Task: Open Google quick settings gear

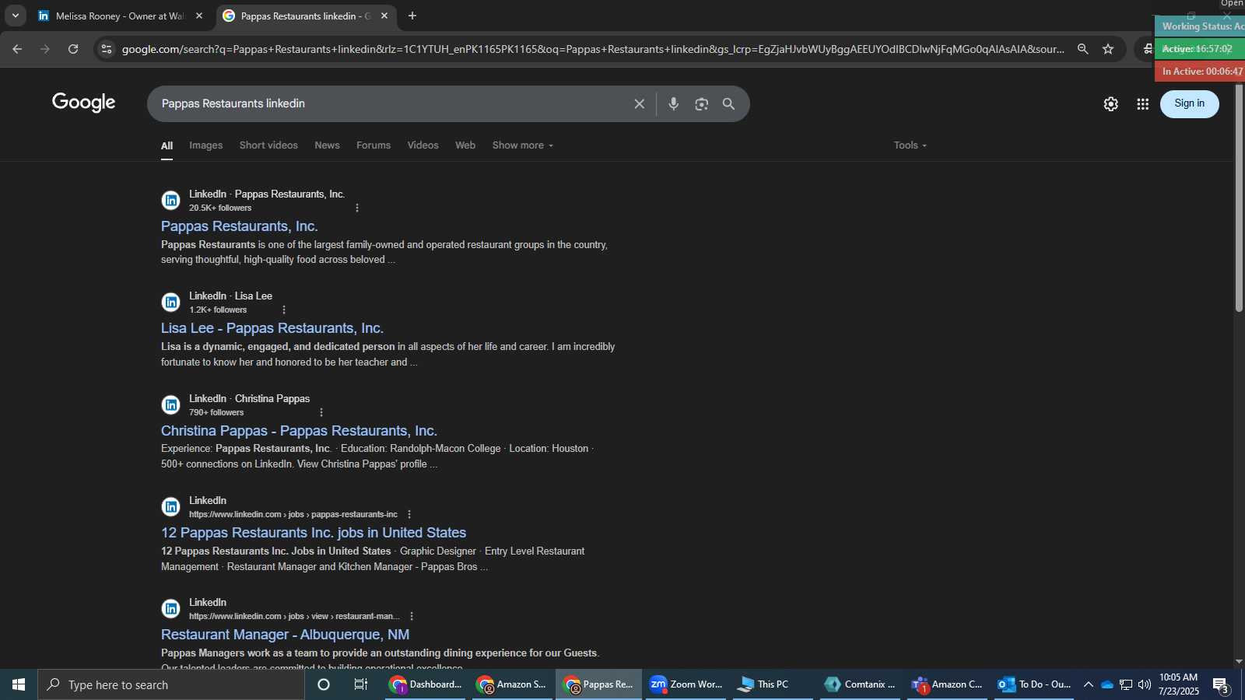Action: click(x=1111, y=103)
